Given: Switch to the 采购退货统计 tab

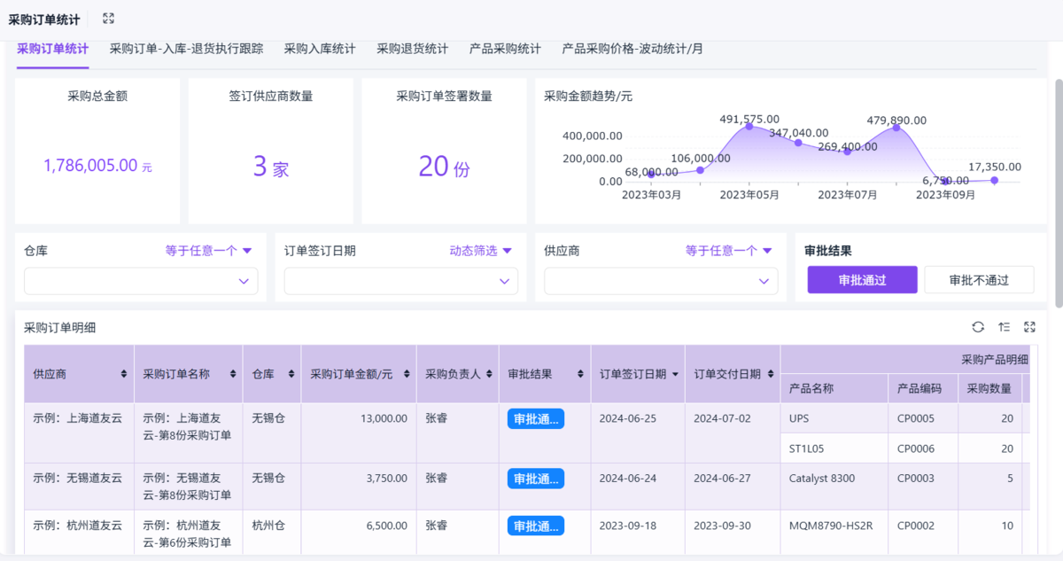Looking at the screenshot, I should click(x=412, y=49).
